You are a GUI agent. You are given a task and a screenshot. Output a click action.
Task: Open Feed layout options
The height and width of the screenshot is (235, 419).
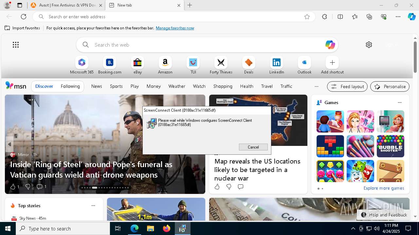click(347, 86)
